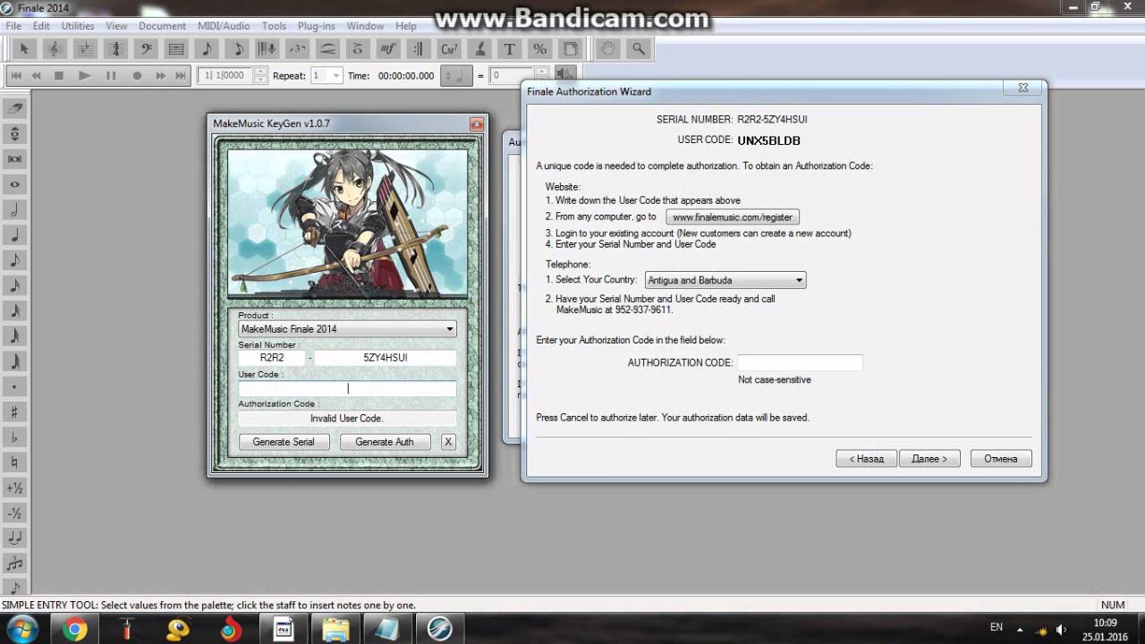The height and width of the screenshot is (644, 1145).
Task: Select the Text T tool
Action: tap(510, 49)
